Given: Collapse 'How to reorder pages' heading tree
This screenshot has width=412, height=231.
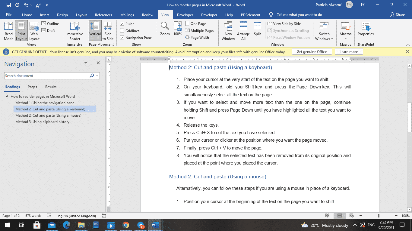Looking at the screenshot, I should pyautogui.click(x=7, y=97).
